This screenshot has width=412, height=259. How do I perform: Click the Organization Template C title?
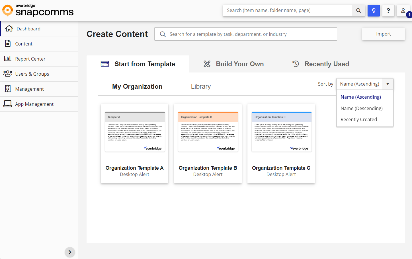tap(281, 168)
